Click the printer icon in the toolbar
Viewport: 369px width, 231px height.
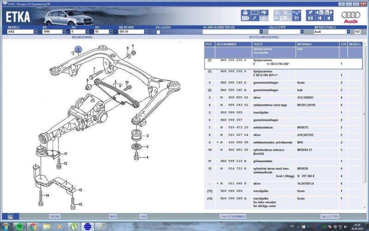coord(245,12)
